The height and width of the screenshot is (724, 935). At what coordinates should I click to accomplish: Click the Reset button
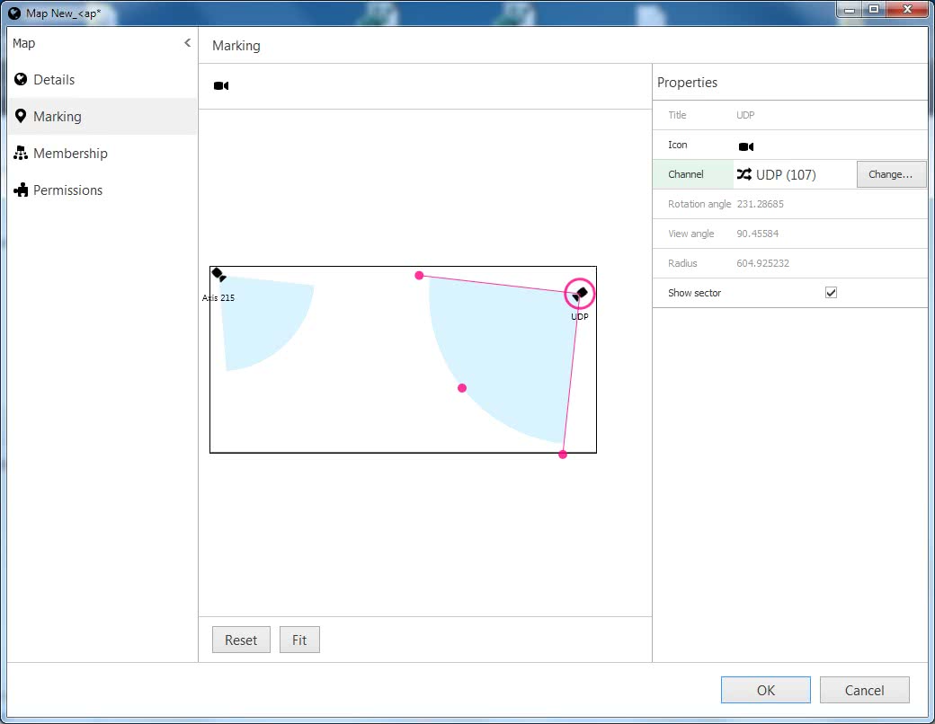point(241,640)
